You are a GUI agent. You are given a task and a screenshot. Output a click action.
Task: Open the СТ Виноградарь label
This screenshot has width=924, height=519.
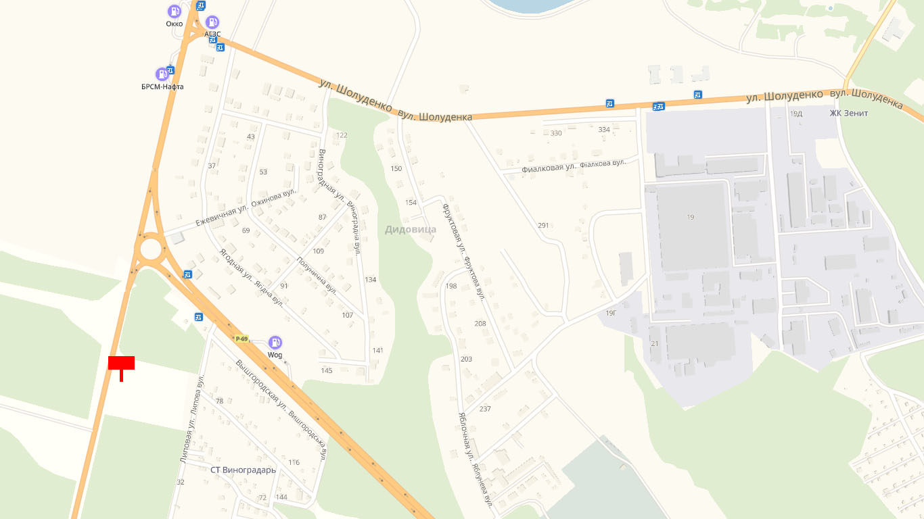click(243, 470)
